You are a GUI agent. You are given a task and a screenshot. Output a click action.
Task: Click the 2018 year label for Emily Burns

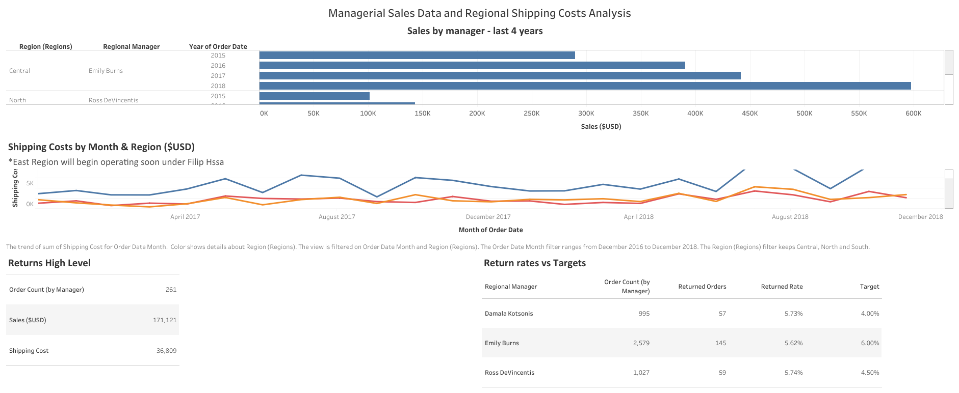click(218, 86)
